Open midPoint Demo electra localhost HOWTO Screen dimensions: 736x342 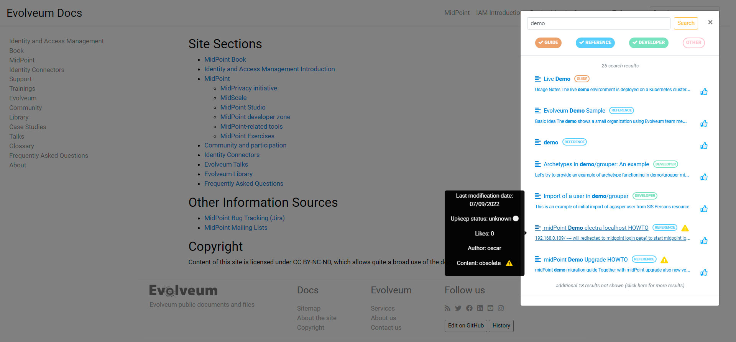[596, 228]
